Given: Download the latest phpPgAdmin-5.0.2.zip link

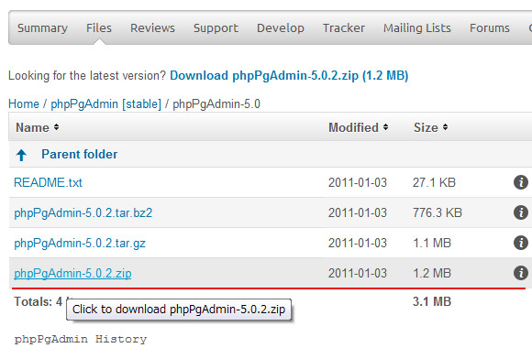Looking at the screenshot, I should pyautogui.click(x=289, y=75).
